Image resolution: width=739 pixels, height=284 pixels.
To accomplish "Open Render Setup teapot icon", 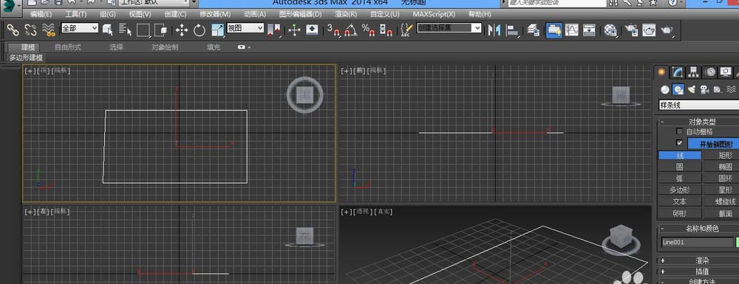I will 632,30.
